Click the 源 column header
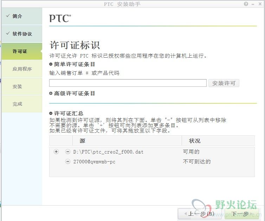Viewport: 265px width, 221px height. [x=127, y=141]
